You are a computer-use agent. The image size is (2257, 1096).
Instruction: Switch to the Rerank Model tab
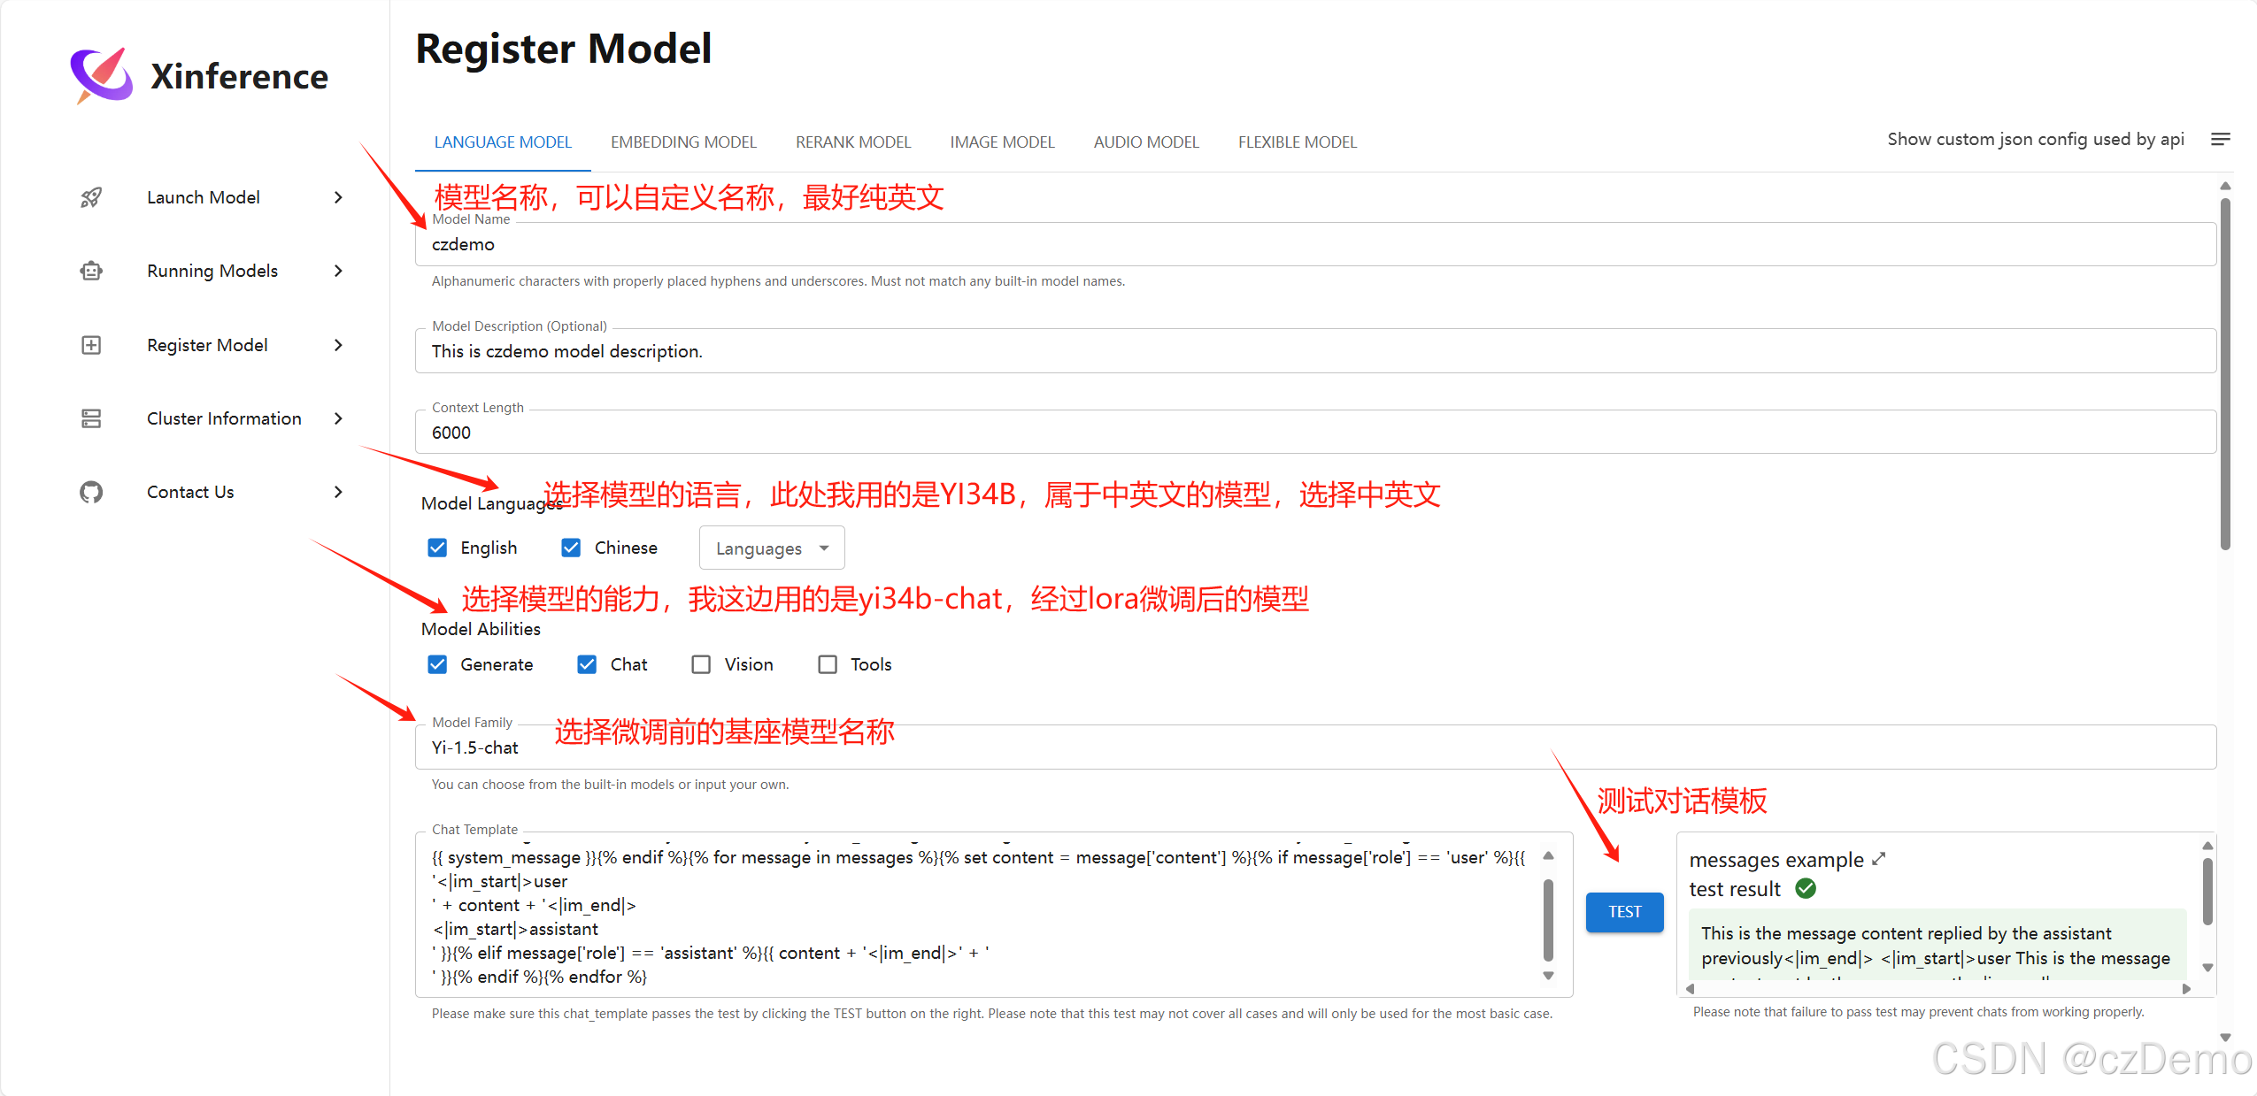[853, 142]
